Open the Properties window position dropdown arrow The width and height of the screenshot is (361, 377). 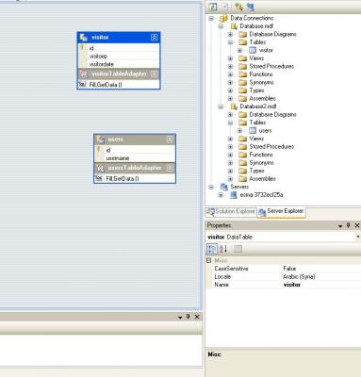(340, 226)
